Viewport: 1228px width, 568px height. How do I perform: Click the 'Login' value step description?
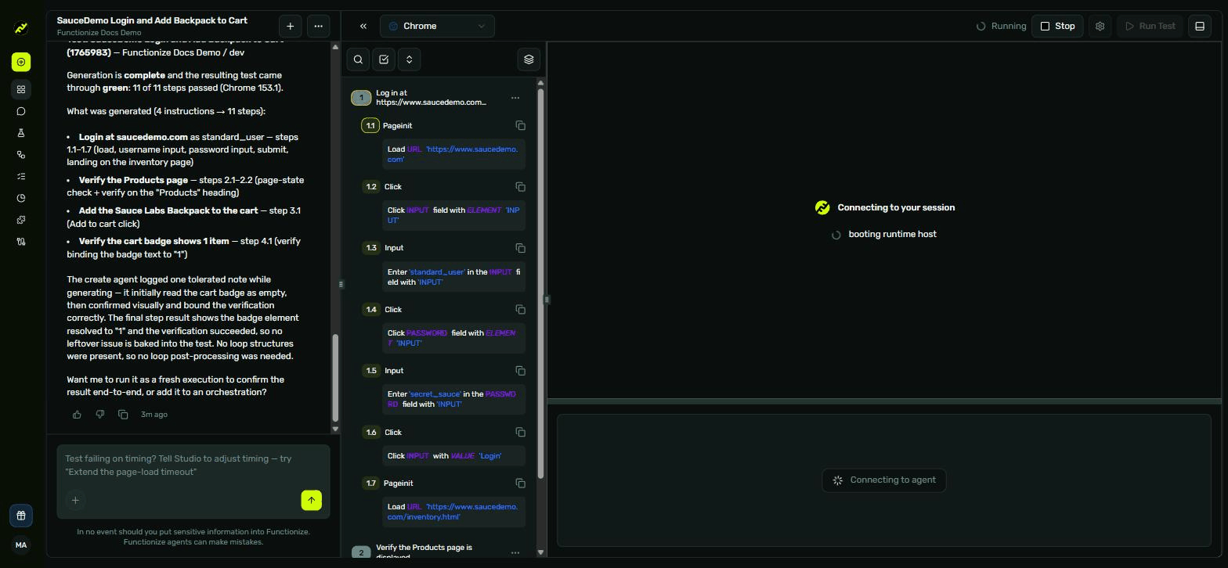point(453,456)
